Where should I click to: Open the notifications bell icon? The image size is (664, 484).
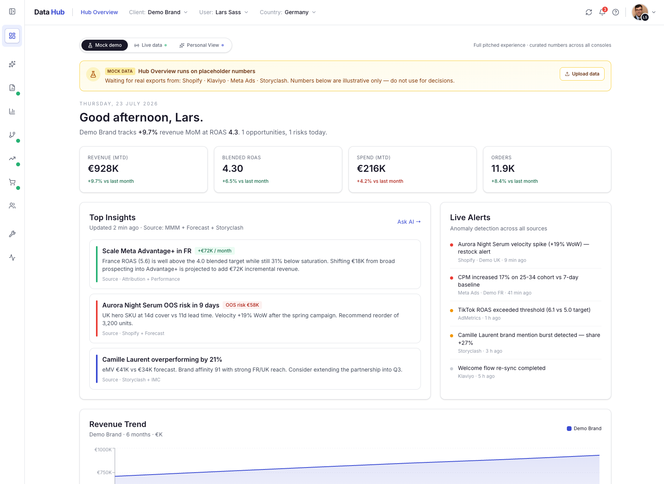coord(602,12)
